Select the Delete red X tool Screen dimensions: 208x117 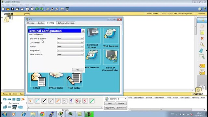pyautogui.click(x=202, y=38)
